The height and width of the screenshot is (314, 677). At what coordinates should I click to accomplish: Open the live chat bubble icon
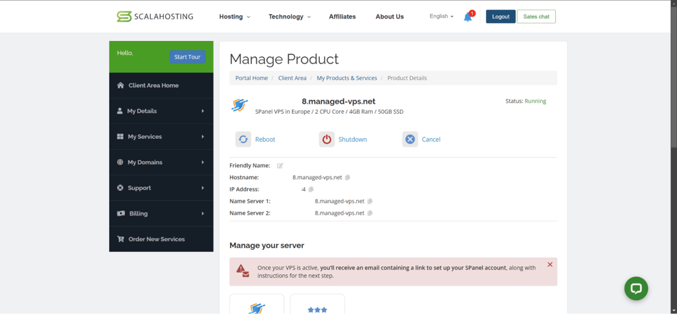636,288
